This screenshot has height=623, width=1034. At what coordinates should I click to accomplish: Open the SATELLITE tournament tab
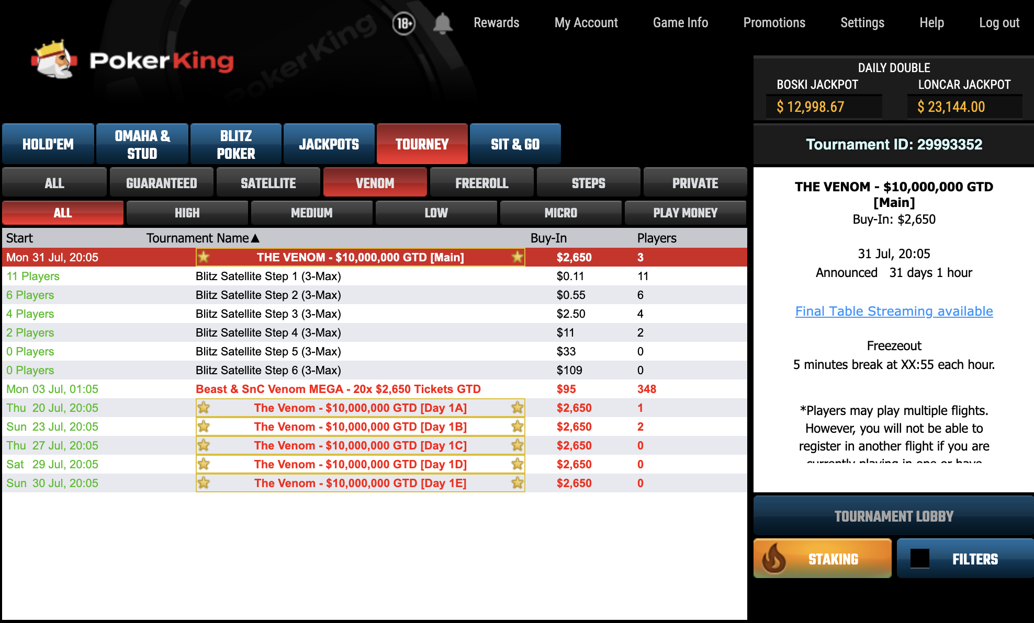268,183
